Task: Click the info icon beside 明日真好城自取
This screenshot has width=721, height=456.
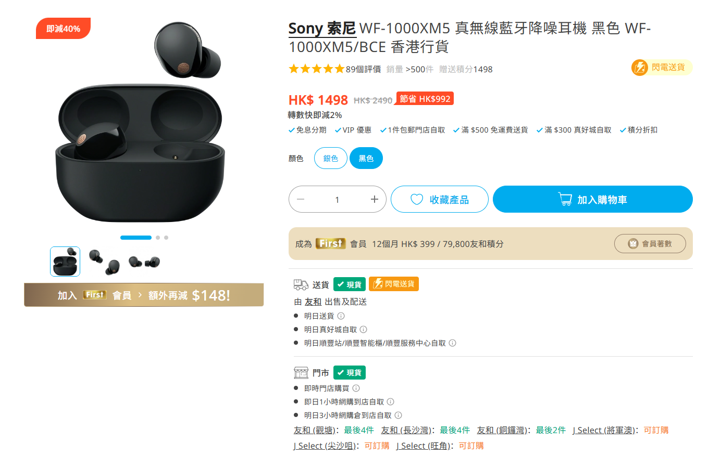Action: [364, 329]
